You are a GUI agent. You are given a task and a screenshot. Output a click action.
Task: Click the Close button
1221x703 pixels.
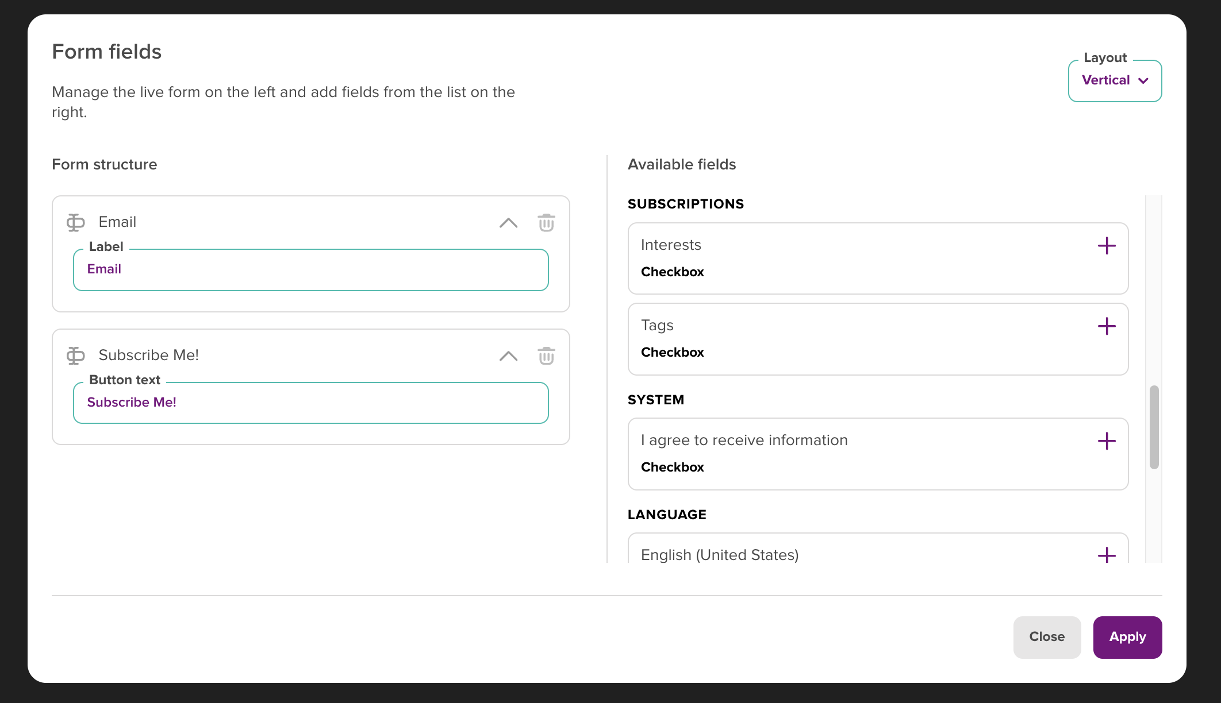[x=1047, y=637]
